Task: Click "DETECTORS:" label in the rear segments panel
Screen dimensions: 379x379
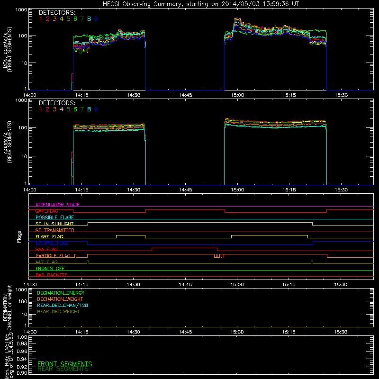Action: tap(57, 103)
